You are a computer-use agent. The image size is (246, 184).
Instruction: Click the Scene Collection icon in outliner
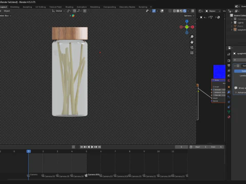232,15
